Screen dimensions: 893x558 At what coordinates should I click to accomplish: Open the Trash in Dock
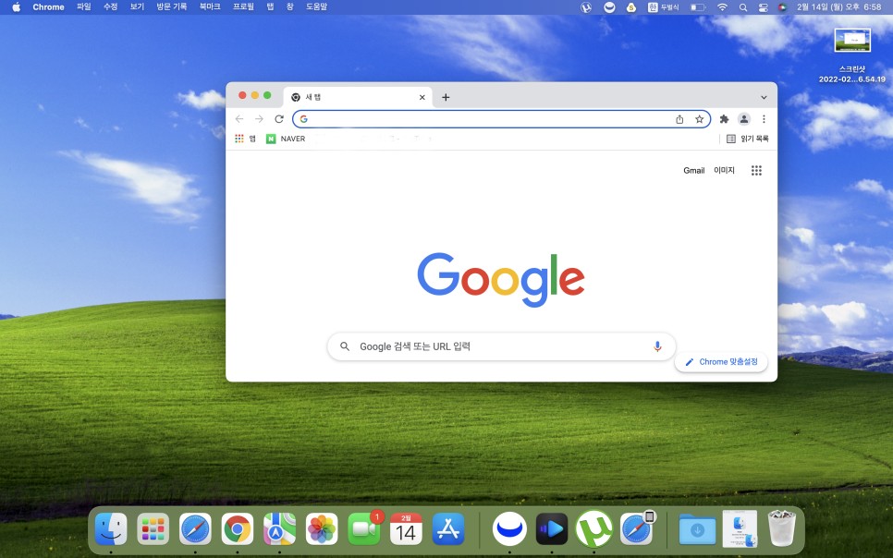coord(782,529)
